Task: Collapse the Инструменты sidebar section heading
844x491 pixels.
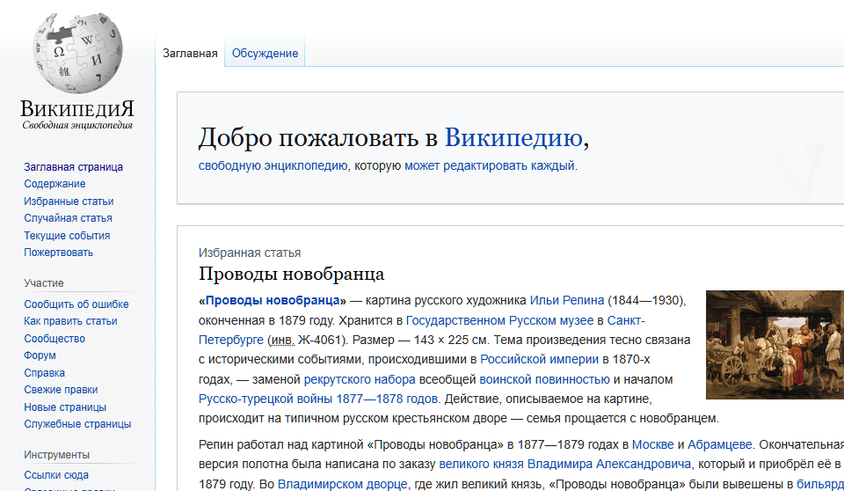Action: [x=56, y=455]
